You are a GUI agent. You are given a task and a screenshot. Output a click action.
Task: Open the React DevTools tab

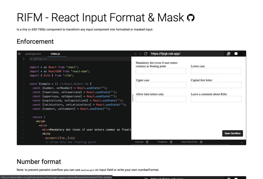(x=190, y=142)
